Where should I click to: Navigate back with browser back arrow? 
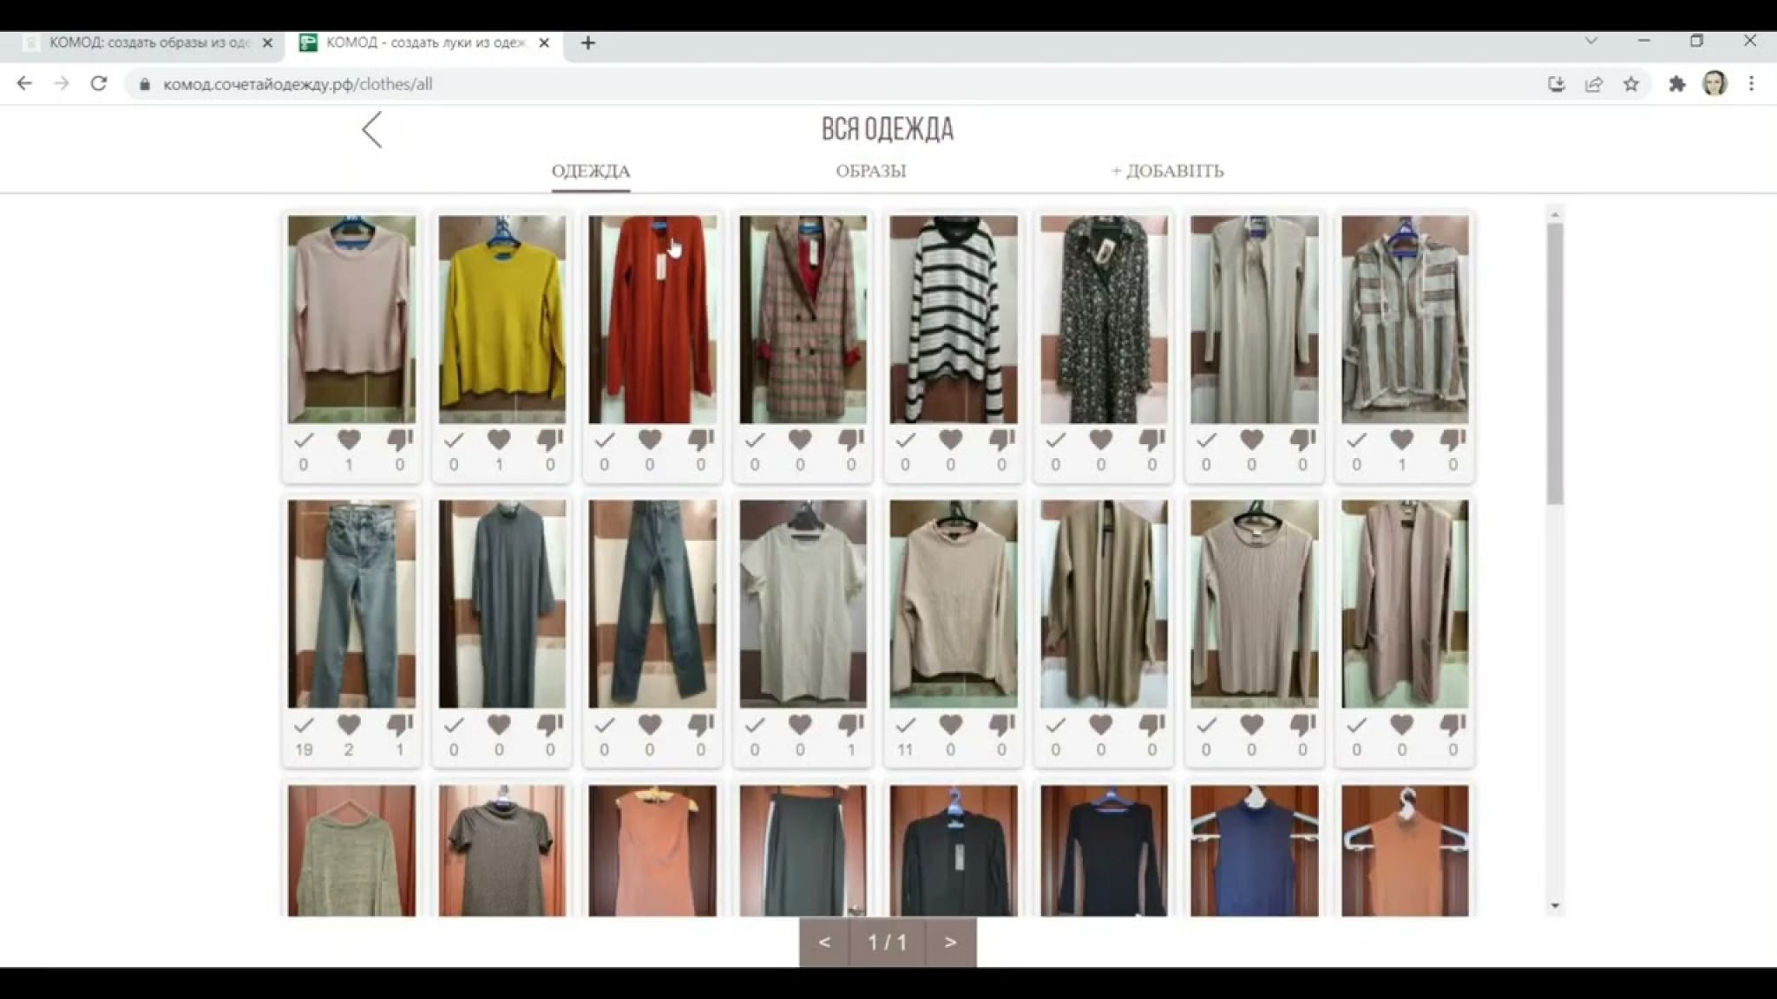coord(24,84)
